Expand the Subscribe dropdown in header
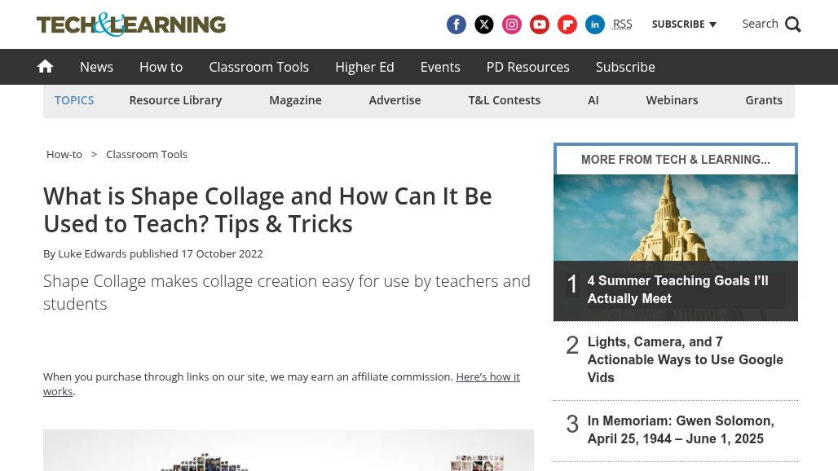Screen dimensions: 838x471 (684, 24)
